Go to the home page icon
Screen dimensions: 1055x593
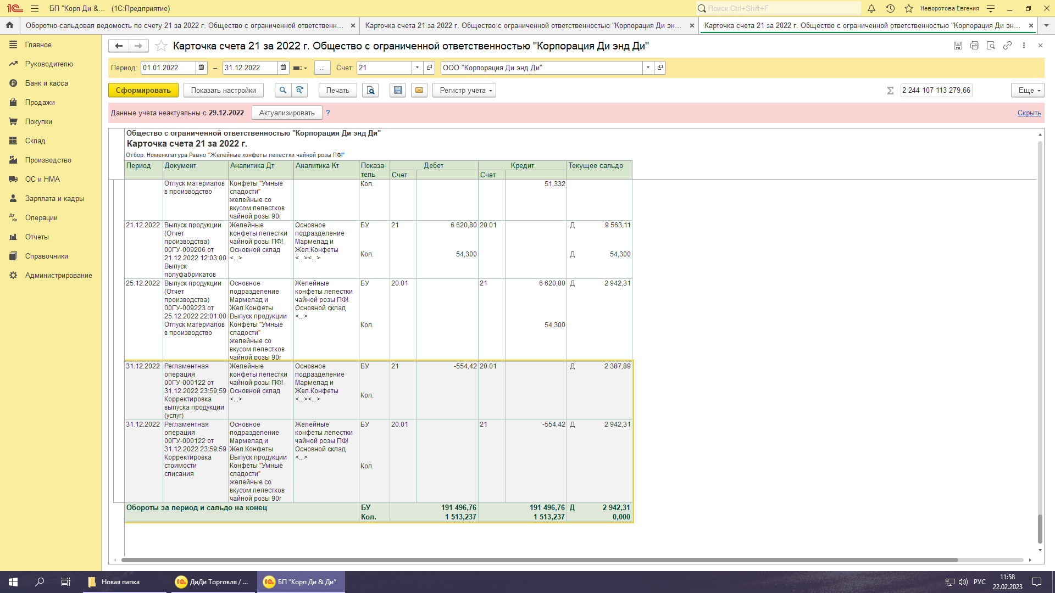(9, 25)
